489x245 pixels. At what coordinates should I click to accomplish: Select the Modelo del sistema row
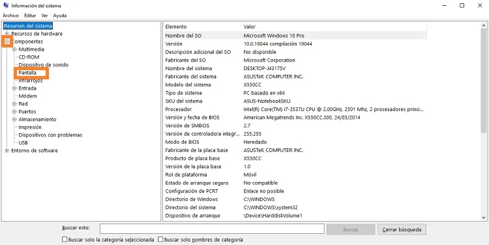click(295, 84)
